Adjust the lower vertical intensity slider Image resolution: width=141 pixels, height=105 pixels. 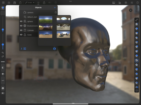pos(3,44)
